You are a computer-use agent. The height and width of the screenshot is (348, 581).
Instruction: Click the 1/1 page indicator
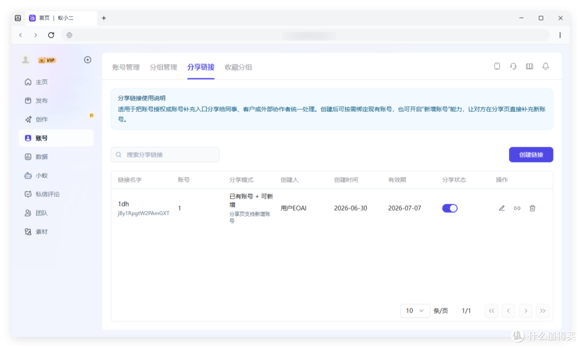[x=466, y=310]
